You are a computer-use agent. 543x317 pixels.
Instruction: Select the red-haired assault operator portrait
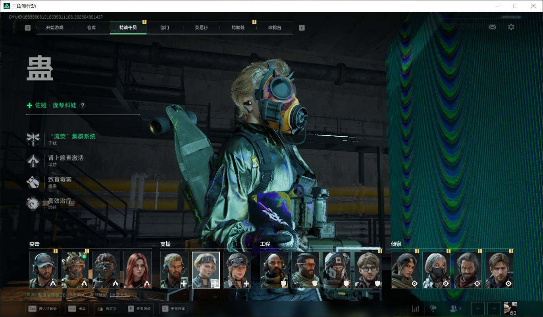138,270
